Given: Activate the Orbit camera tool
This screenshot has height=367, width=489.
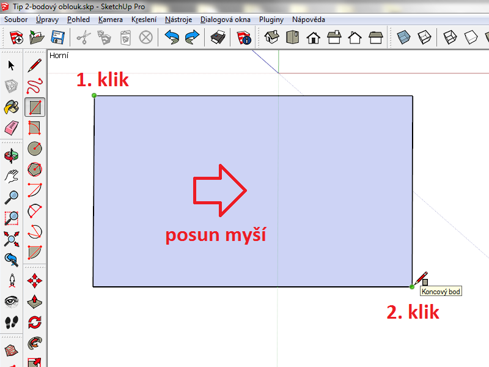Looking at the screenshot, I should coord(11,156).
